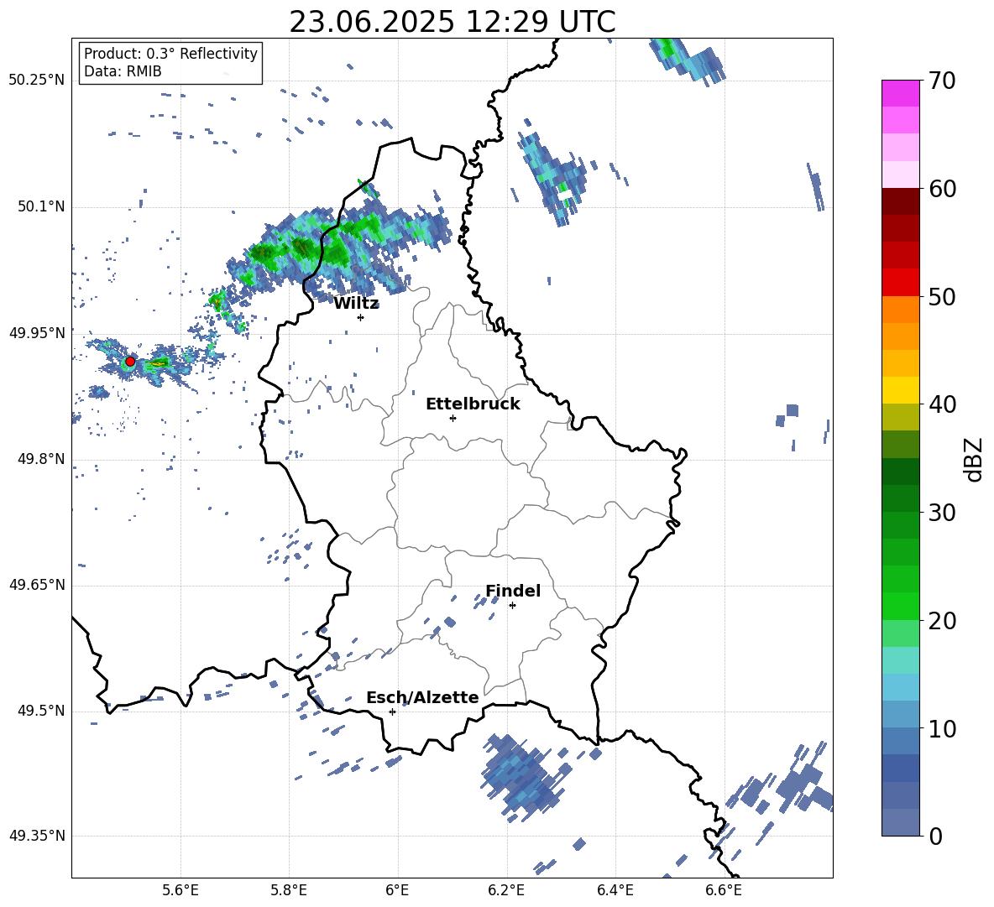The image size is (994, 907).
Task: Click the olive colorbar segment below 40
Action: click(900, 417)
